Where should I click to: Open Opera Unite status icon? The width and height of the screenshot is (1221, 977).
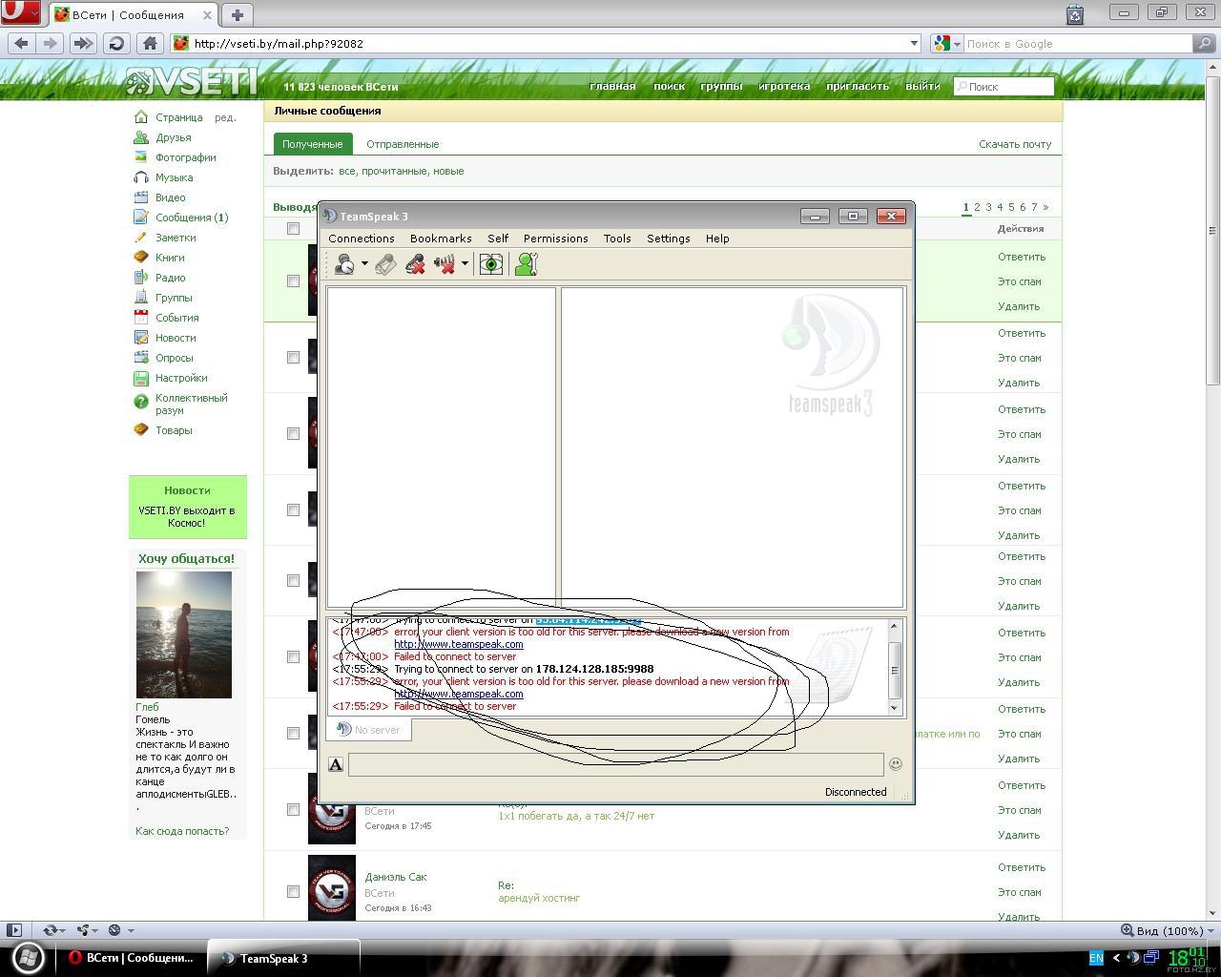pos(82,930)
